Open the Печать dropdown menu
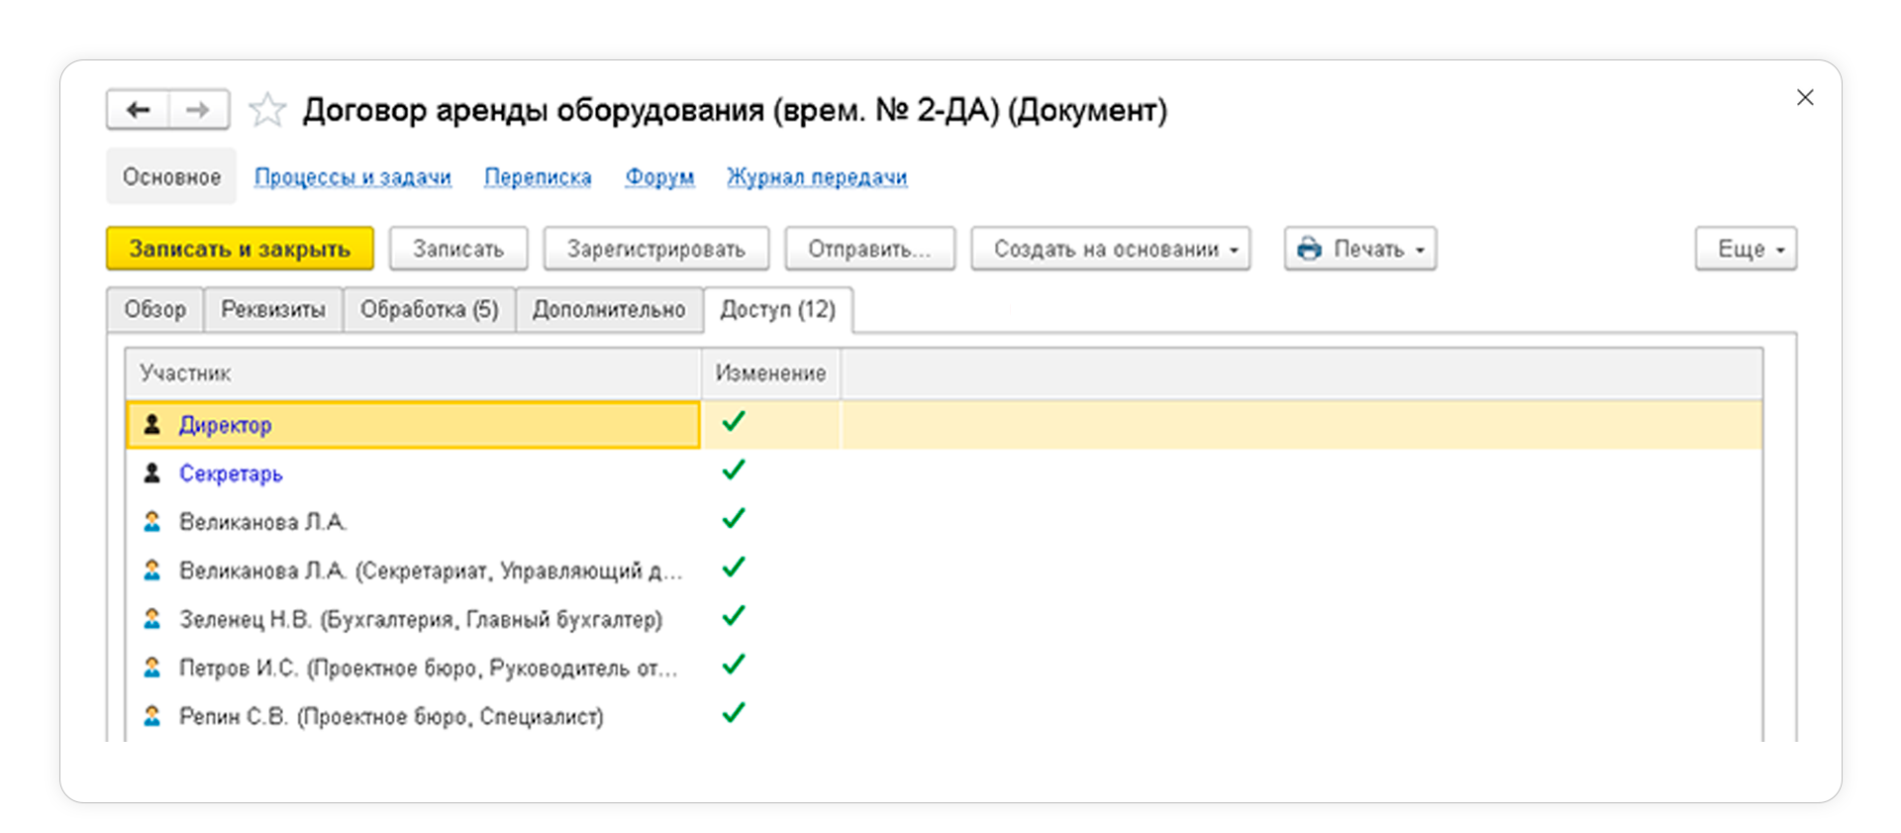 click(1360, 249)
